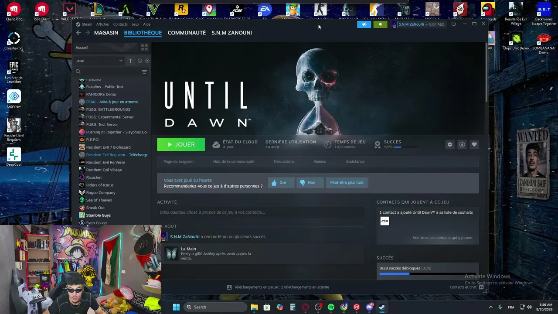Open Voir tous les contacts qui y jouent
This screenshot has height=314, width=558.
tap(442, 238)
